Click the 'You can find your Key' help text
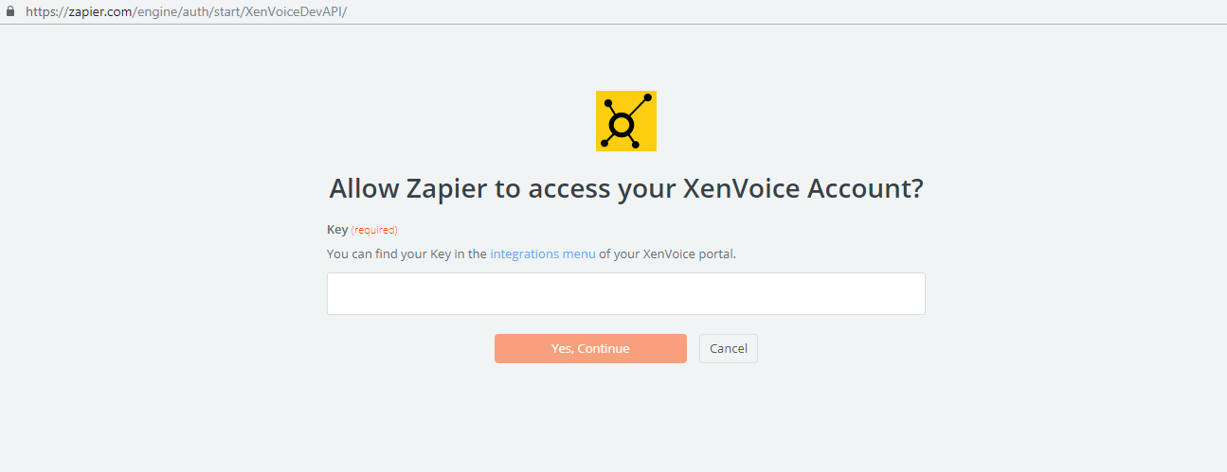Screen dimensions: 1227x472 click(x=406, y=254)
